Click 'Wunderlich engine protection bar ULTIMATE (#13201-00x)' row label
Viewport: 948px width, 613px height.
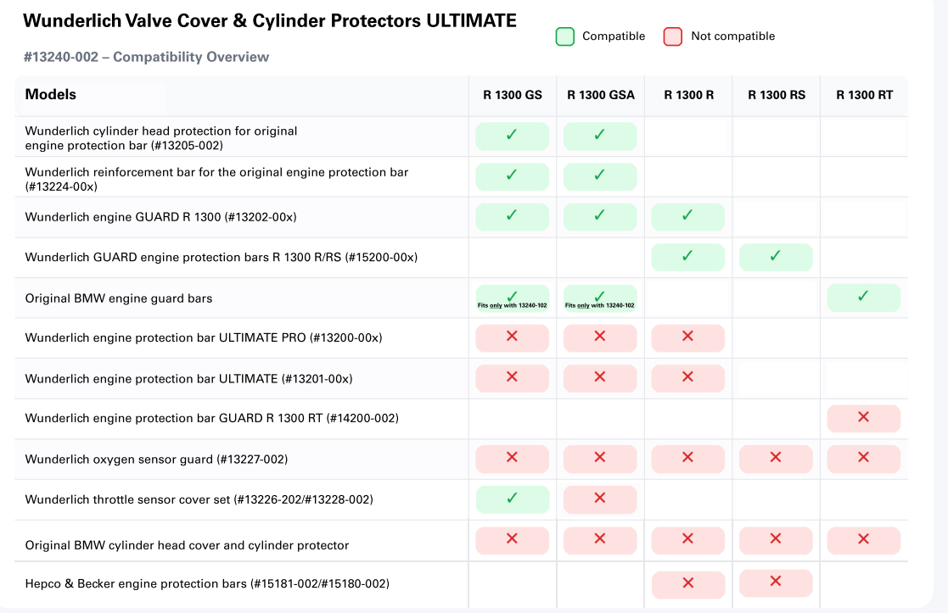188,379
